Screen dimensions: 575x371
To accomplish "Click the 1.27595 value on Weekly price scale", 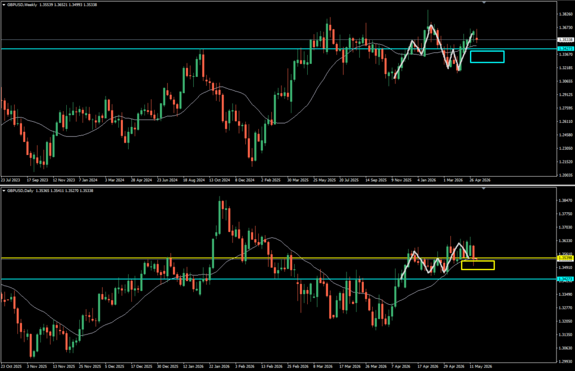I will pos(565,108).
